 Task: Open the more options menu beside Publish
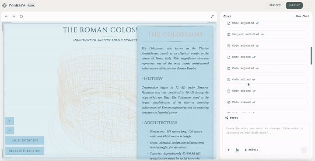pos(308,5)
